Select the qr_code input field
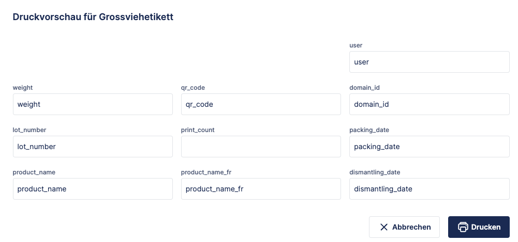518x242 pixels. click(261, 104)
